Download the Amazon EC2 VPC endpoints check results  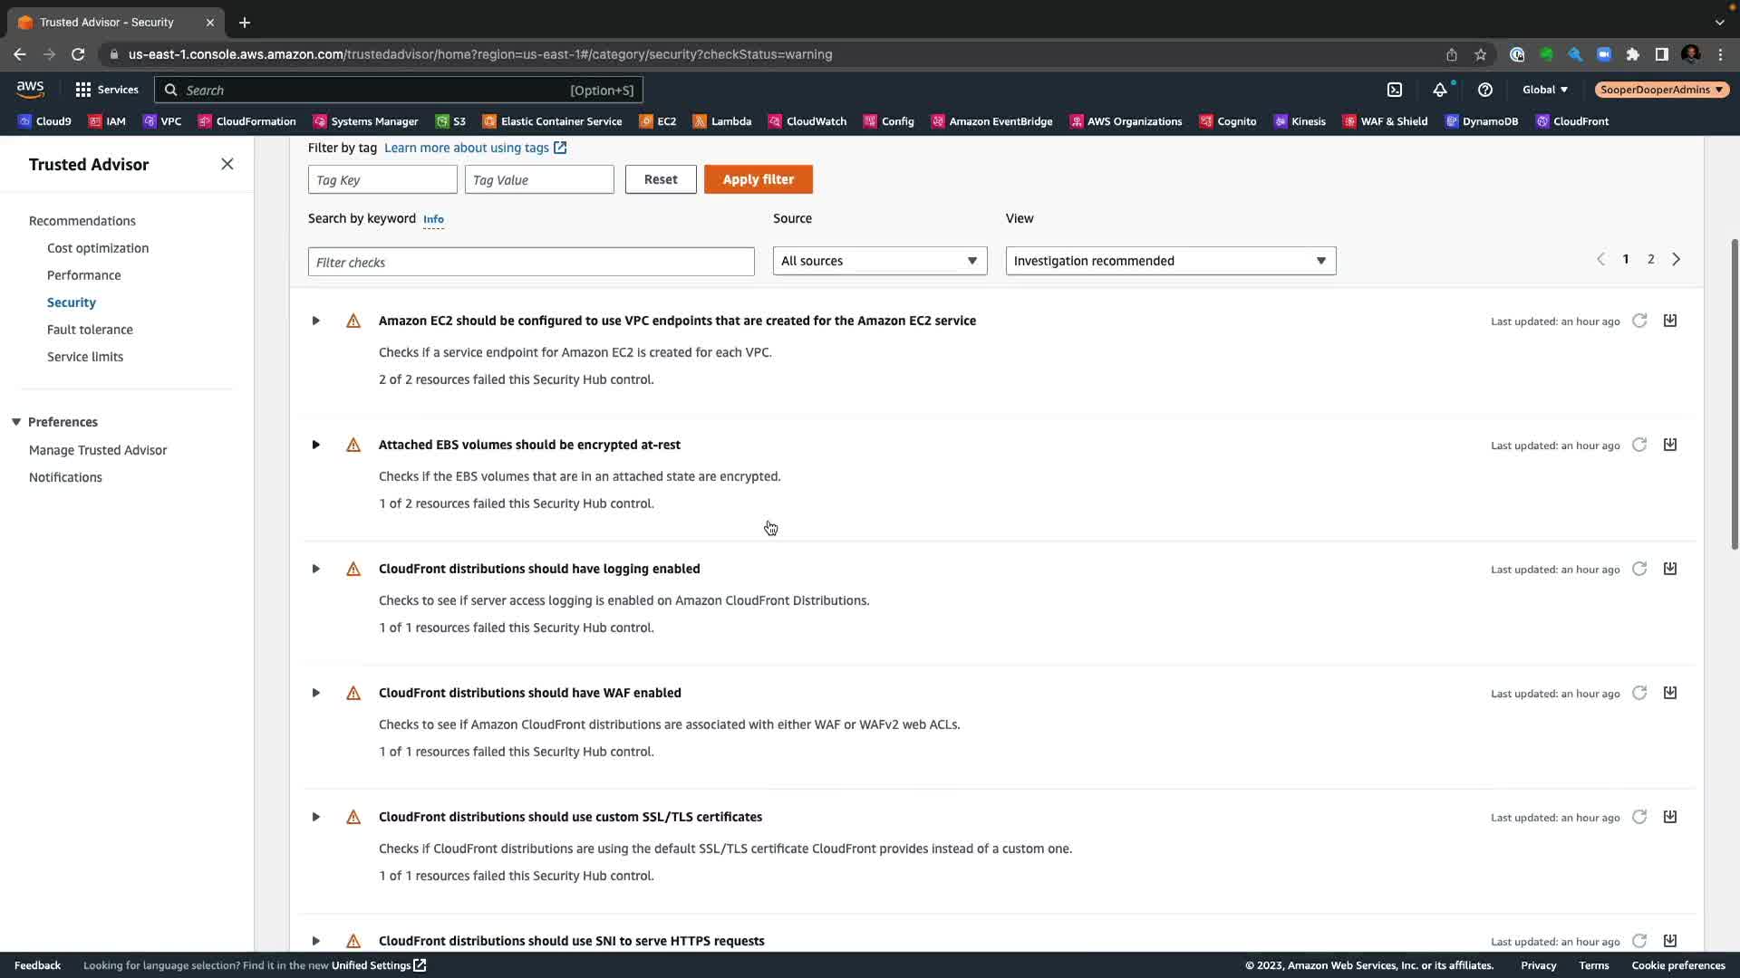(x=1670, y=321)
